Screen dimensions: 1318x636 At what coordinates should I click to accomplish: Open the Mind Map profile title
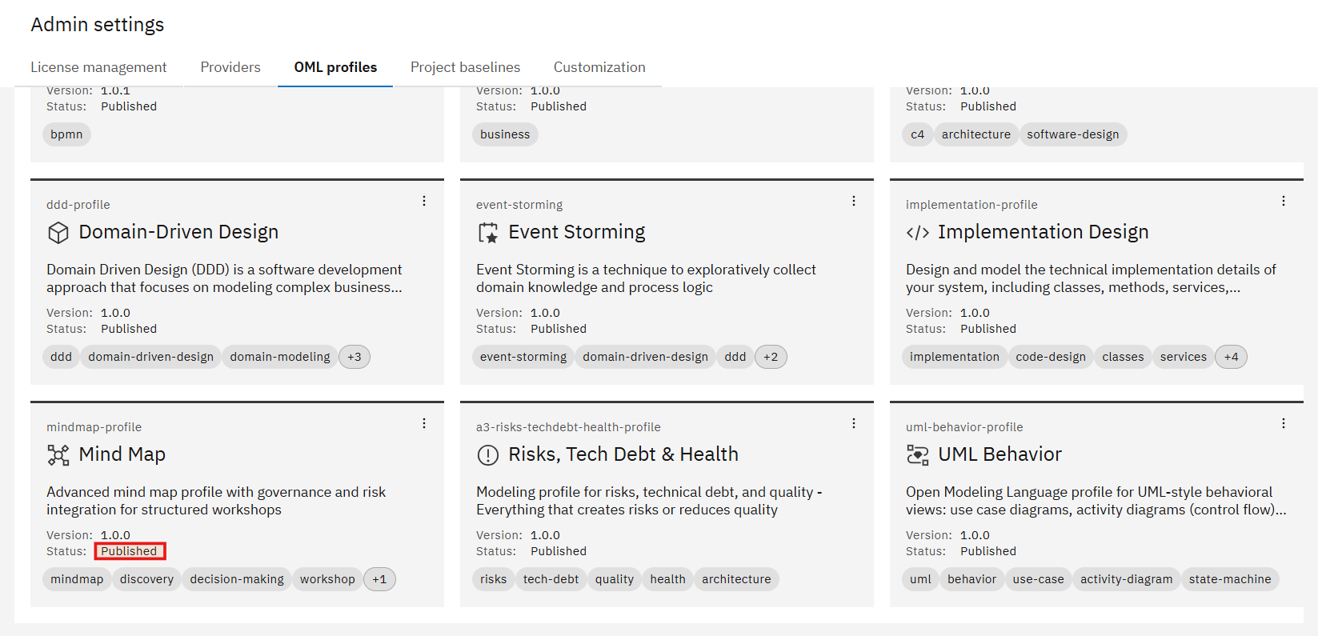point(122,454)
